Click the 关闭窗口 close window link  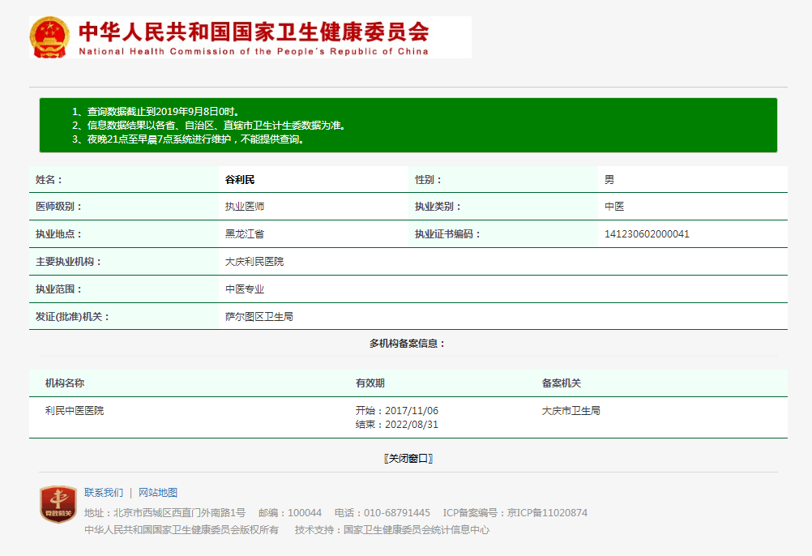tap(408, 459)
